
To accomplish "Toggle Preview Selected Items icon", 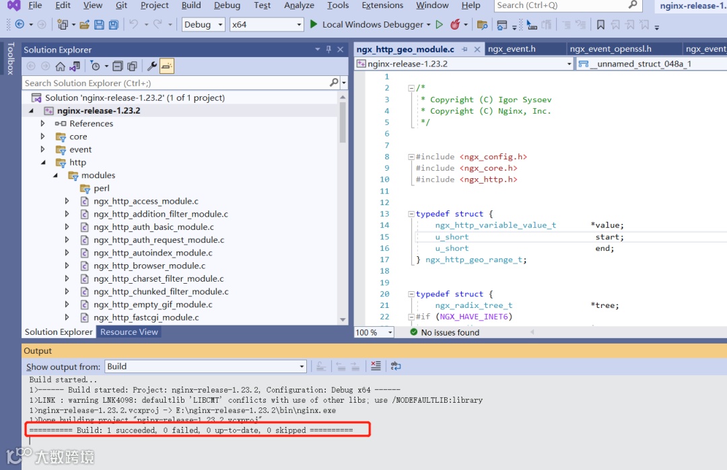I will click(166, 66).
